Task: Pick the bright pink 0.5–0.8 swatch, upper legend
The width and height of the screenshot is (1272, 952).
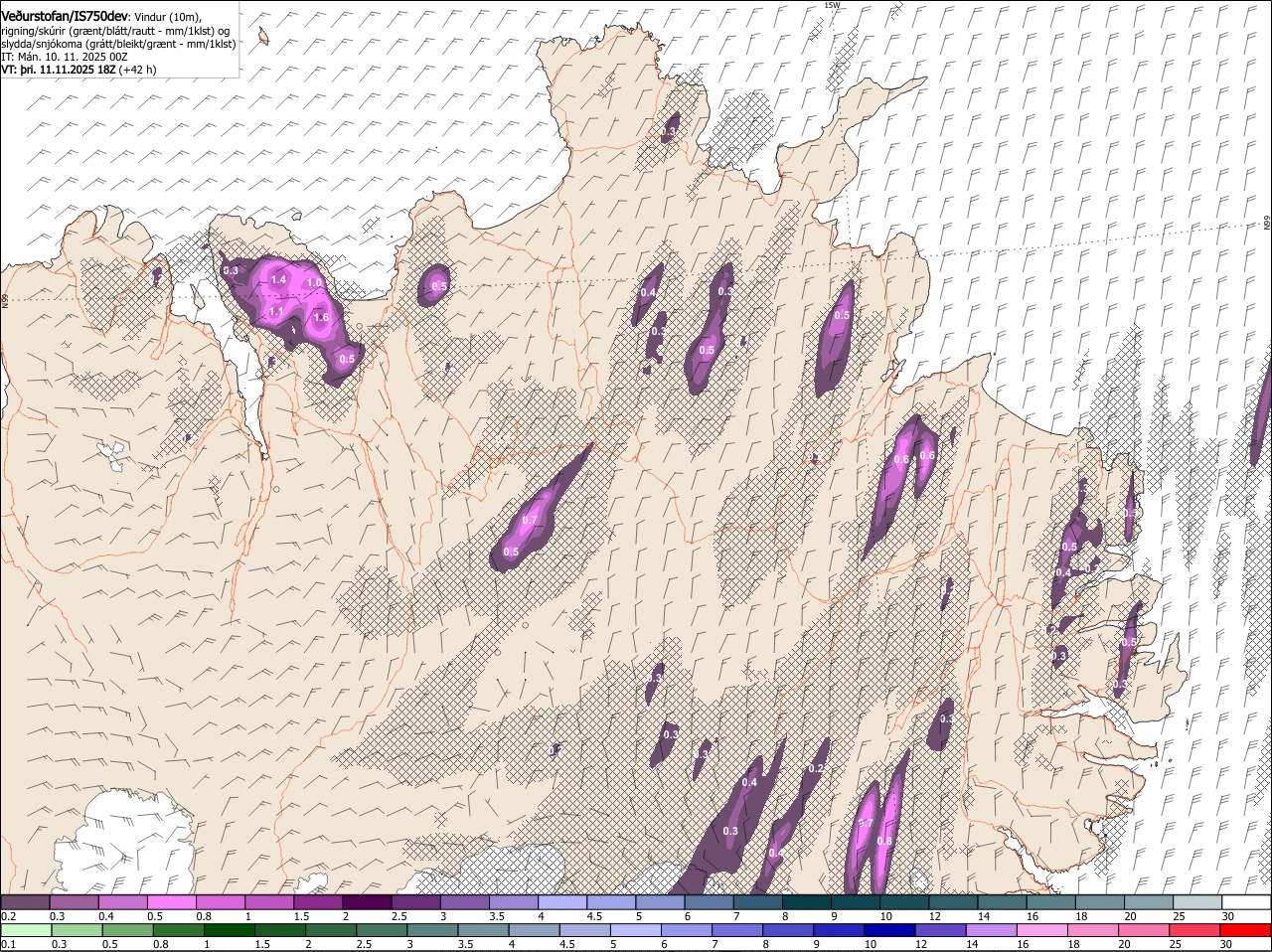Action: point(171,902)
